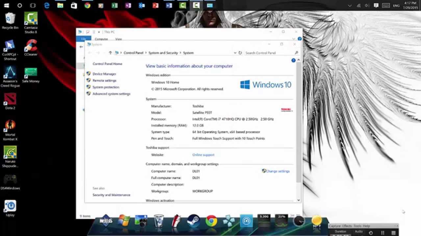Go to Control Panel Home
421x236 pixels.
click(x=107, y=64)
